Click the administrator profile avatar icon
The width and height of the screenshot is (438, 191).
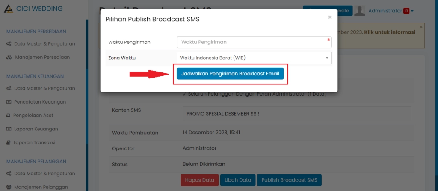pos(360,11)
